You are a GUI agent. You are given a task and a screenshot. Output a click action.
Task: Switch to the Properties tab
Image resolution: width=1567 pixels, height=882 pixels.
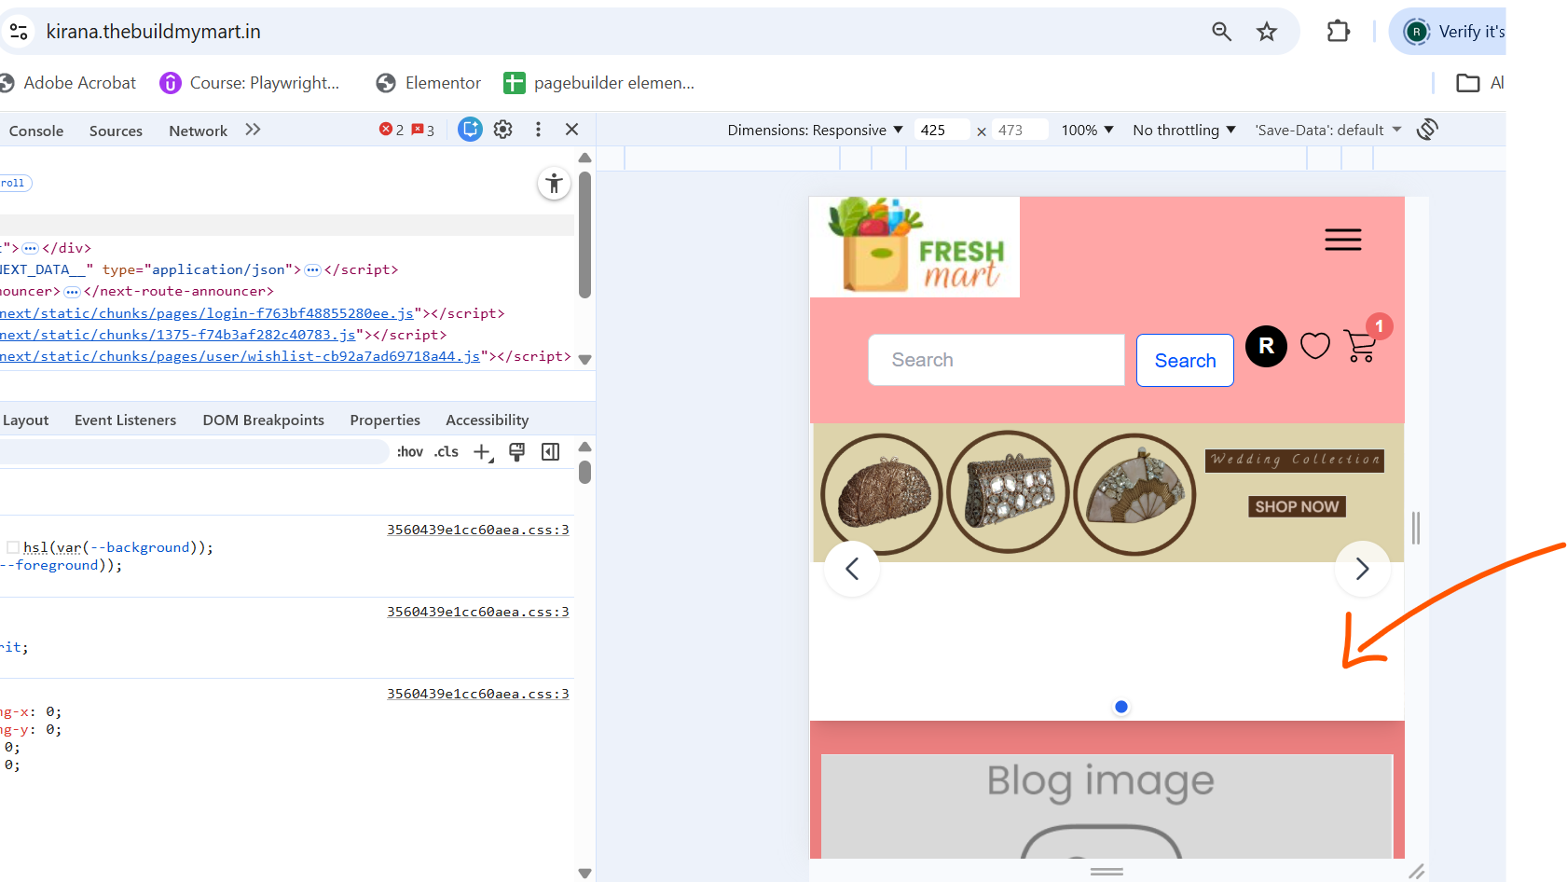coord(385,420)
